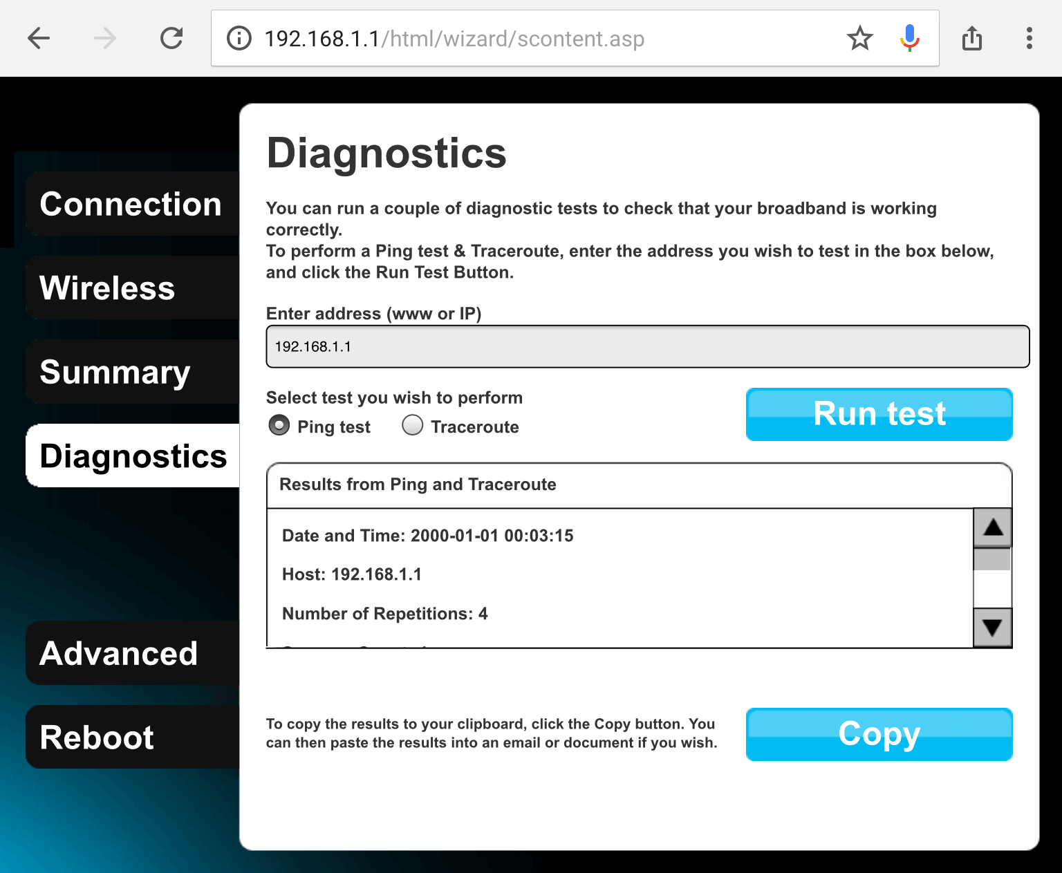Select the Traceroute radio button
Screen dimensions: 1062x873
[413, 425]
